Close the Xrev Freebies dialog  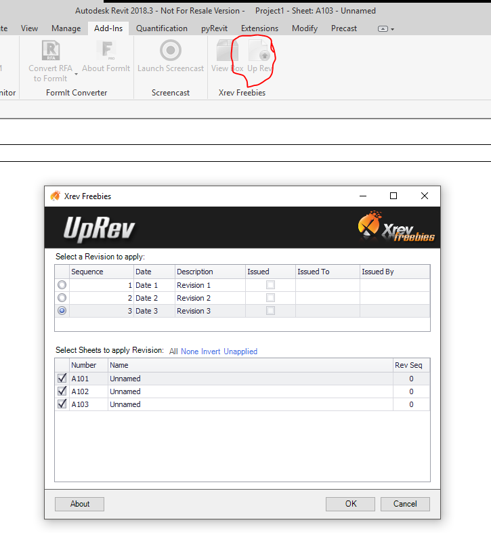(x=425, y=196)
